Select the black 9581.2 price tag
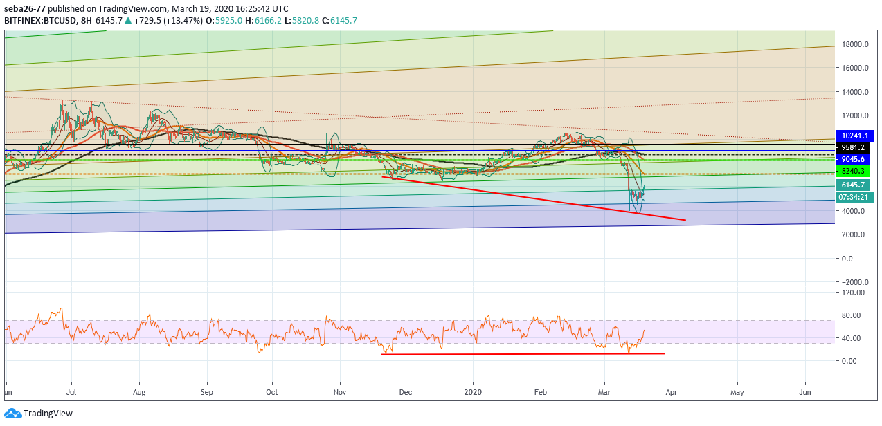The height and width of the screenshot is (426, 882). coord(854,147)
